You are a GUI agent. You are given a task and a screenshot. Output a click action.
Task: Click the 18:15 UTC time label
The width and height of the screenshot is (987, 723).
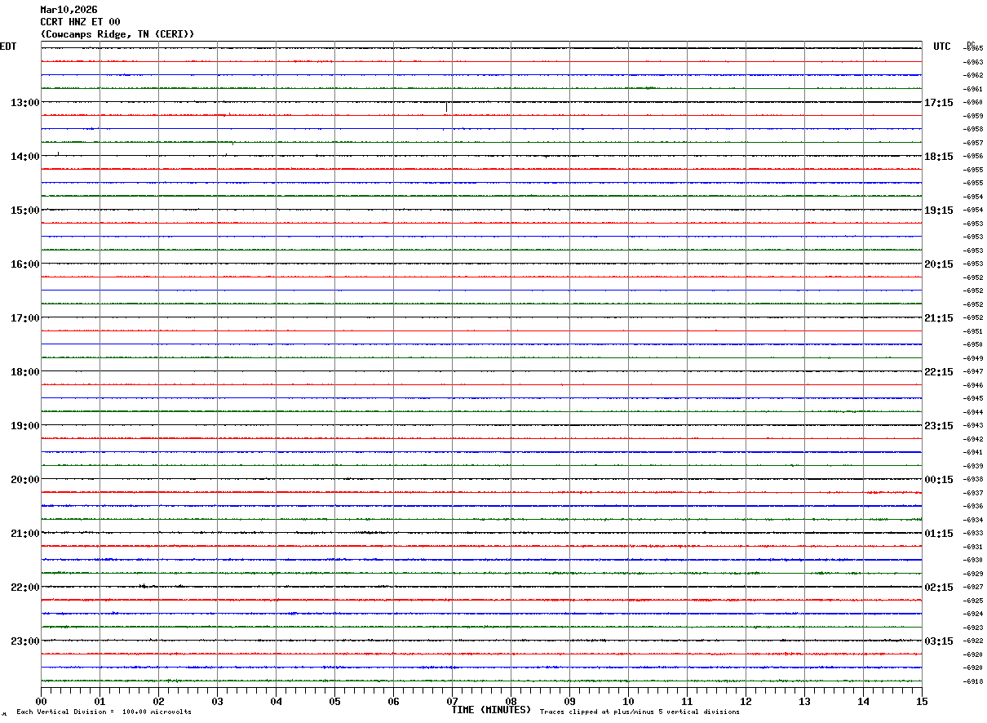(x=939, y=157)
